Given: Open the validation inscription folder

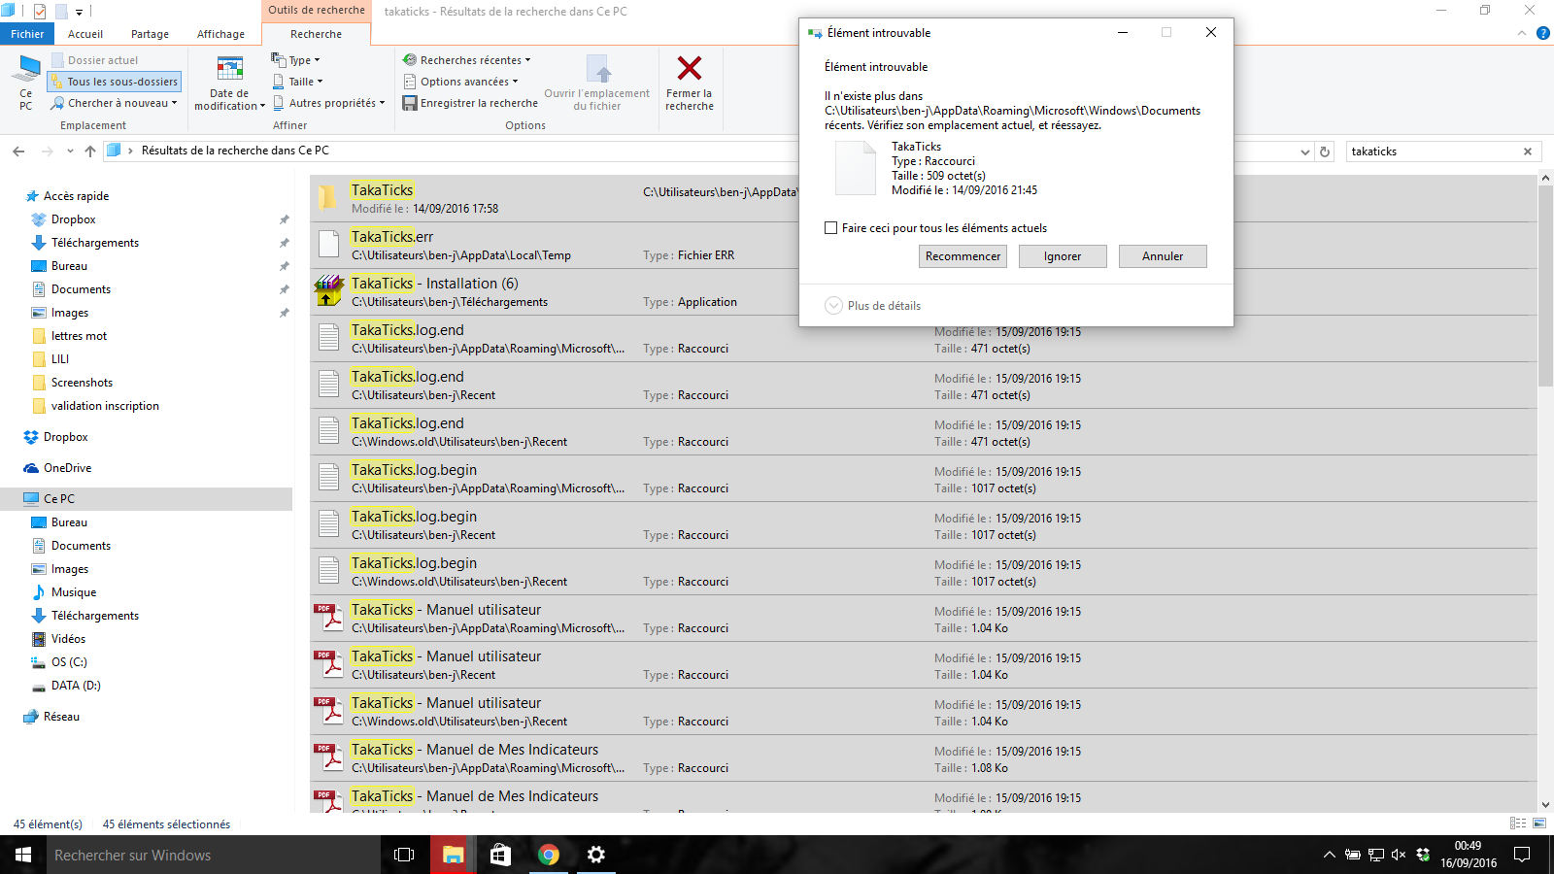Looking at the screenshot, I should [105, 406].
